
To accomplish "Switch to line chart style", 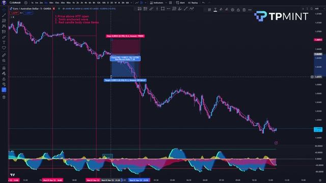I will [137, 3].
